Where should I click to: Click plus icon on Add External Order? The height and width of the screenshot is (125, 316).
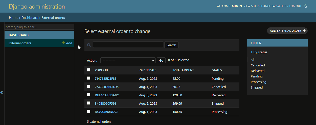(304, 31)
